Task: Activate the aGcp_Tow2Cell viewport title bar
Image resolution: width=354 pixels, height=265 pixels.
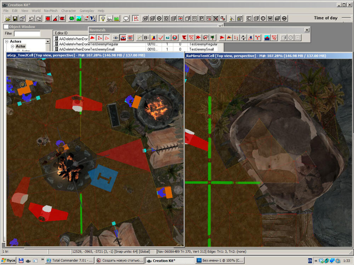Action: 95,55
